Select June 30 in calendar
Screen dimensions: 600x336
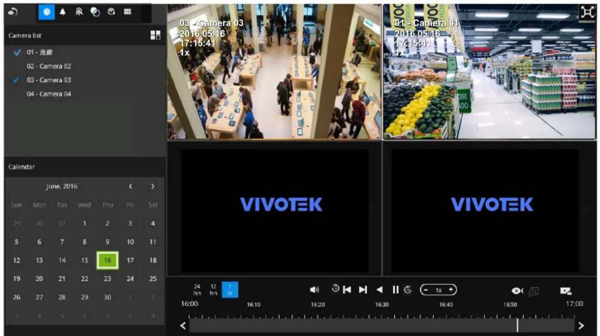click(107, 297)
